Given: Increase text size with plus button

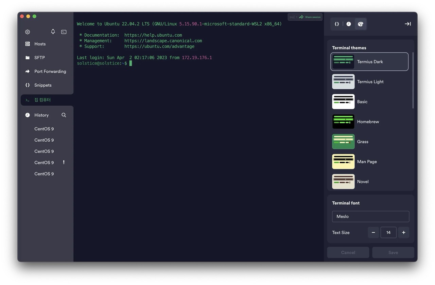Looking at the screenshot, I should [403, 233].
